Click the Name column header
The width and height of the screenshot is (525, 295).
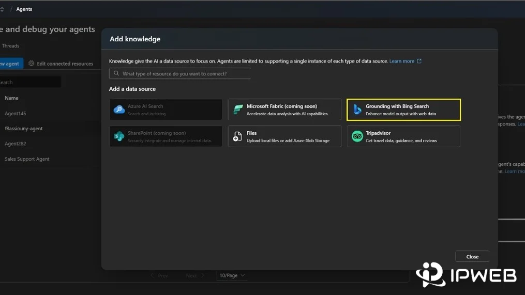coord(11,98)
